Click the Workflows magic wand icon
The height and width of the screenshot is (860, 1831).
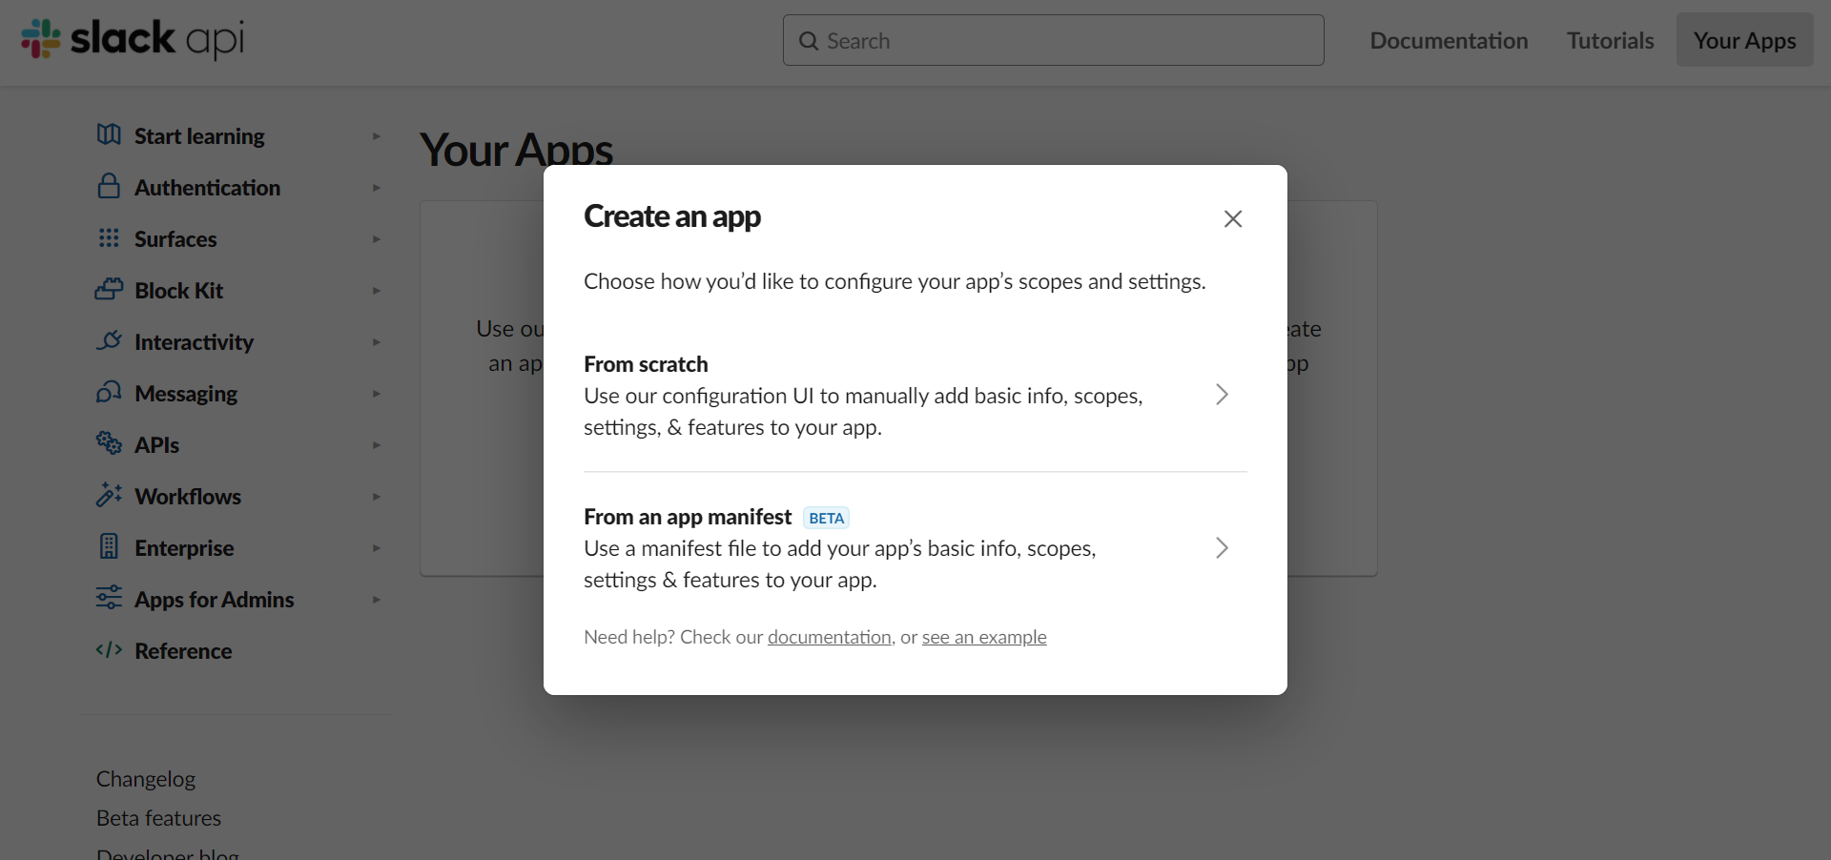point(109,495)
